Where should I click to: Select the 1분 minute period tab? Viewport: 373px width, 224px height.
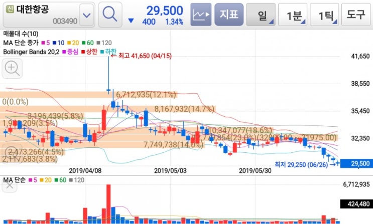293,15
